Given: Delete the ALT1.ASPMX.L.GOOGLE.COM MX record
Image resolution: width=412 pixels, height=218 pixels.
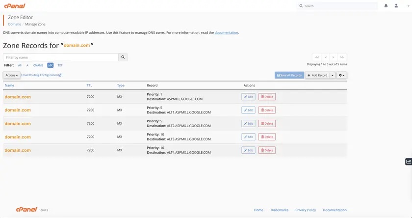Looking at the screenshot, I should [x=267, y=110].
